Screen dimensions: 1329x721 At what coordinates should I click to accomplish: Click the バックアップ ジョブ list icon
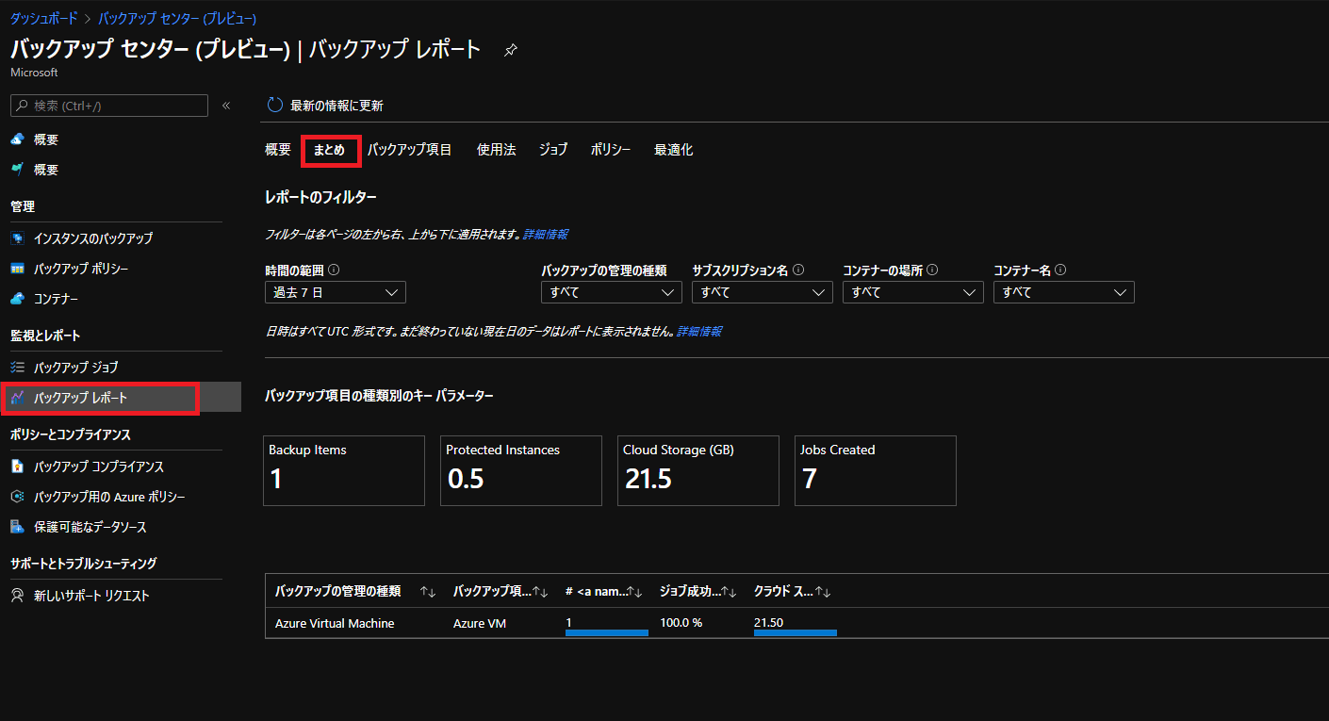[x=17, y=368]
